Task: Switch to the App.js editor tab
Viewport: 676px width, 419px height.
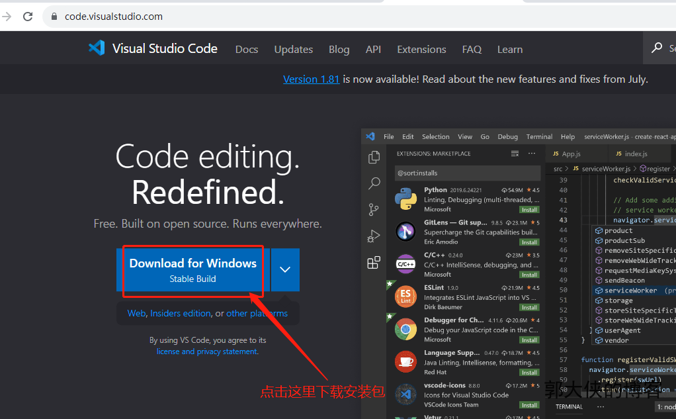Action: coord(577,154)
